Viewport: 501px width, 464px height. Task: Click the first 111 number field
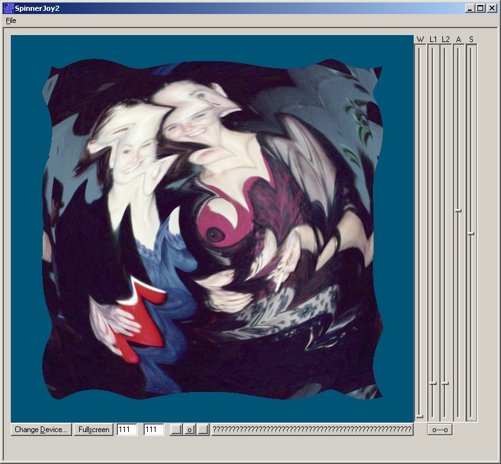[x=126, y=430]
